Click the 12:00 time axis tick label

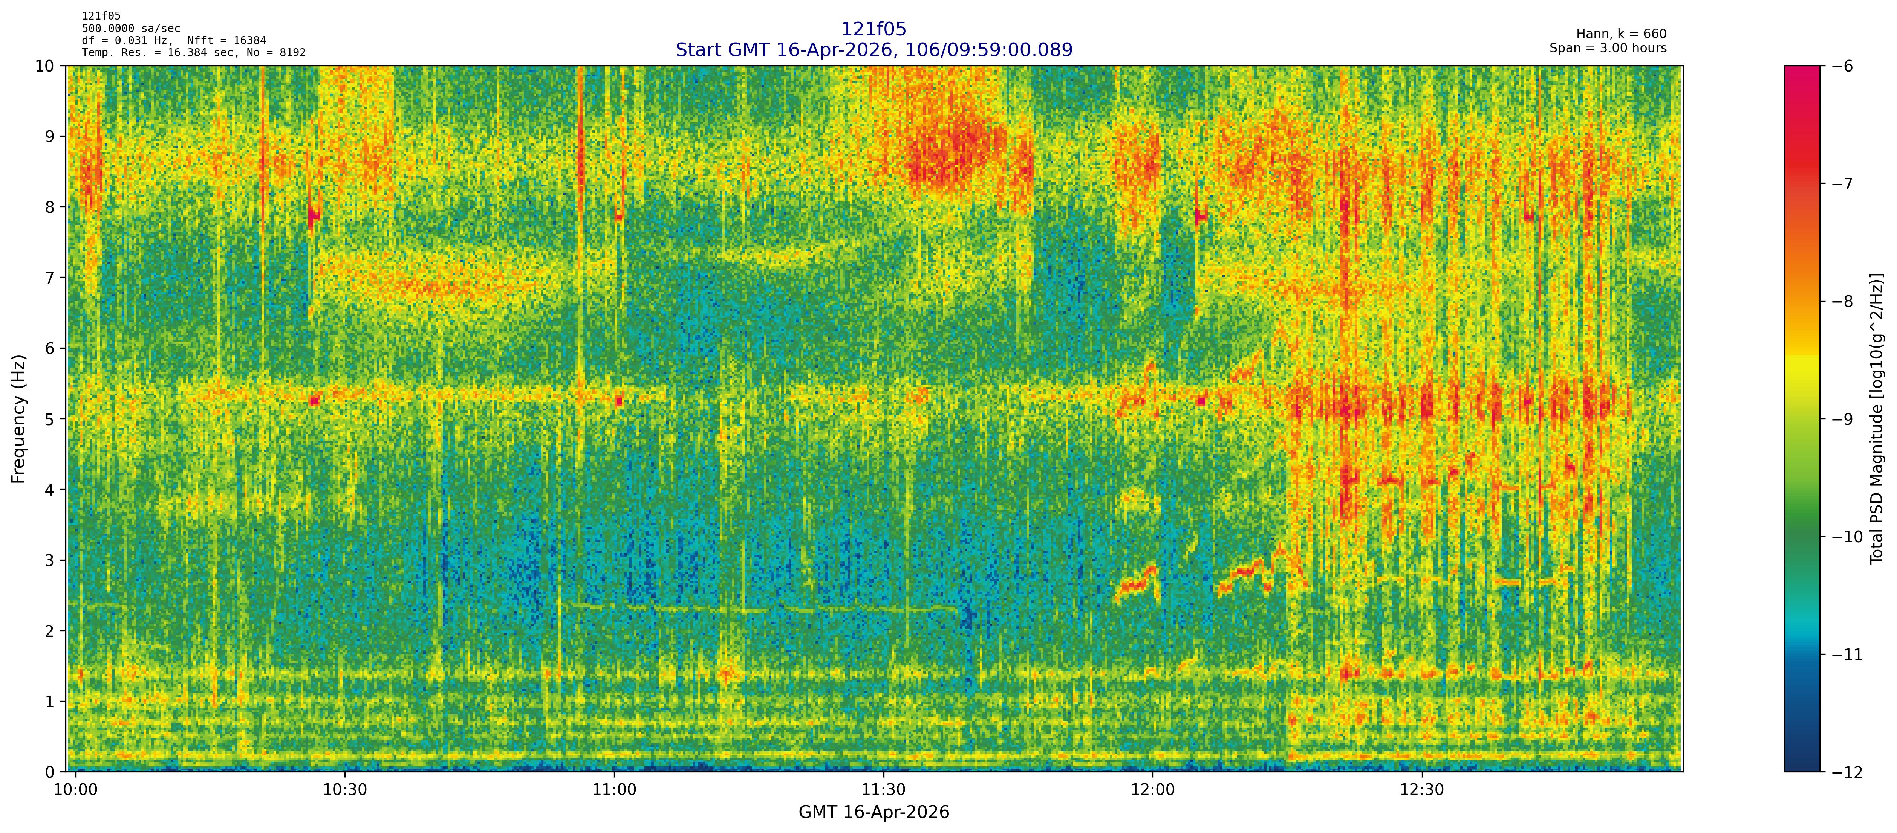coord(1152,790)
